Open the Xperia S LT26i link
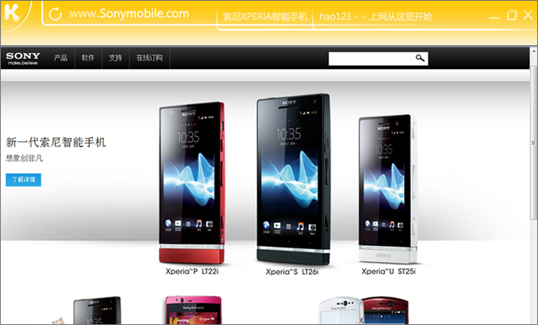The image size is (538, 325). click(292, 271)
